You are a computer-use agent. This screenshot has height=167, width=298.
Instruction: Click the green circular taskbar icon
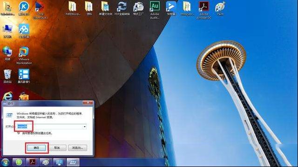pyautogui.click(x=19, y=162)
